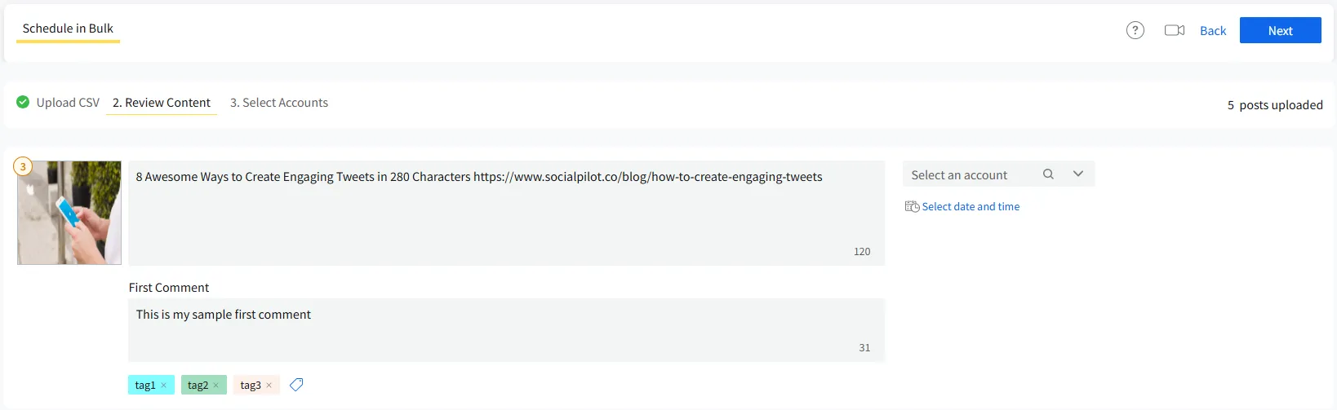Viewport: 1337px width, 410px height.
Task: Go to the Review Content step tab
Action: tap(162, 103)
